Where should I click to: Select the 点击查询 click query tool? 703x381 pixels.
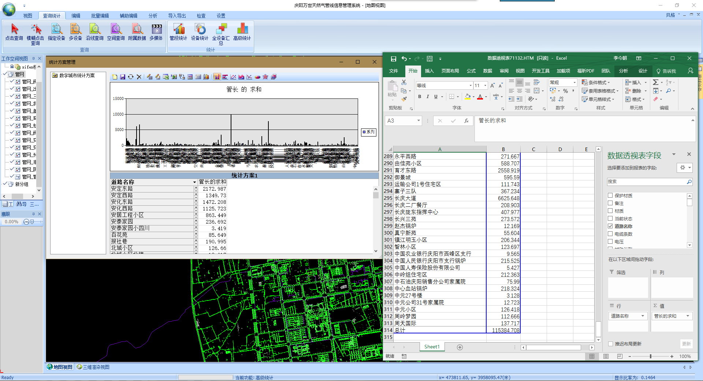coord(14,32)
